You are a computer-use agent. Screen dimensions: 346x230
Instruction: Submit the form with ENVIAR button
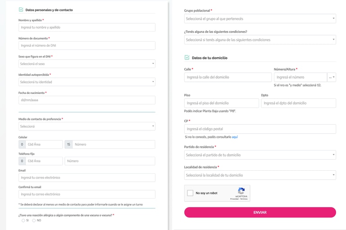point(260,212)
